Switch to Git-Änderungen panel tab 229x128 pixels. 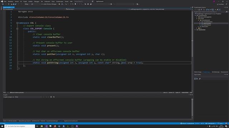[x=216, y=72]
